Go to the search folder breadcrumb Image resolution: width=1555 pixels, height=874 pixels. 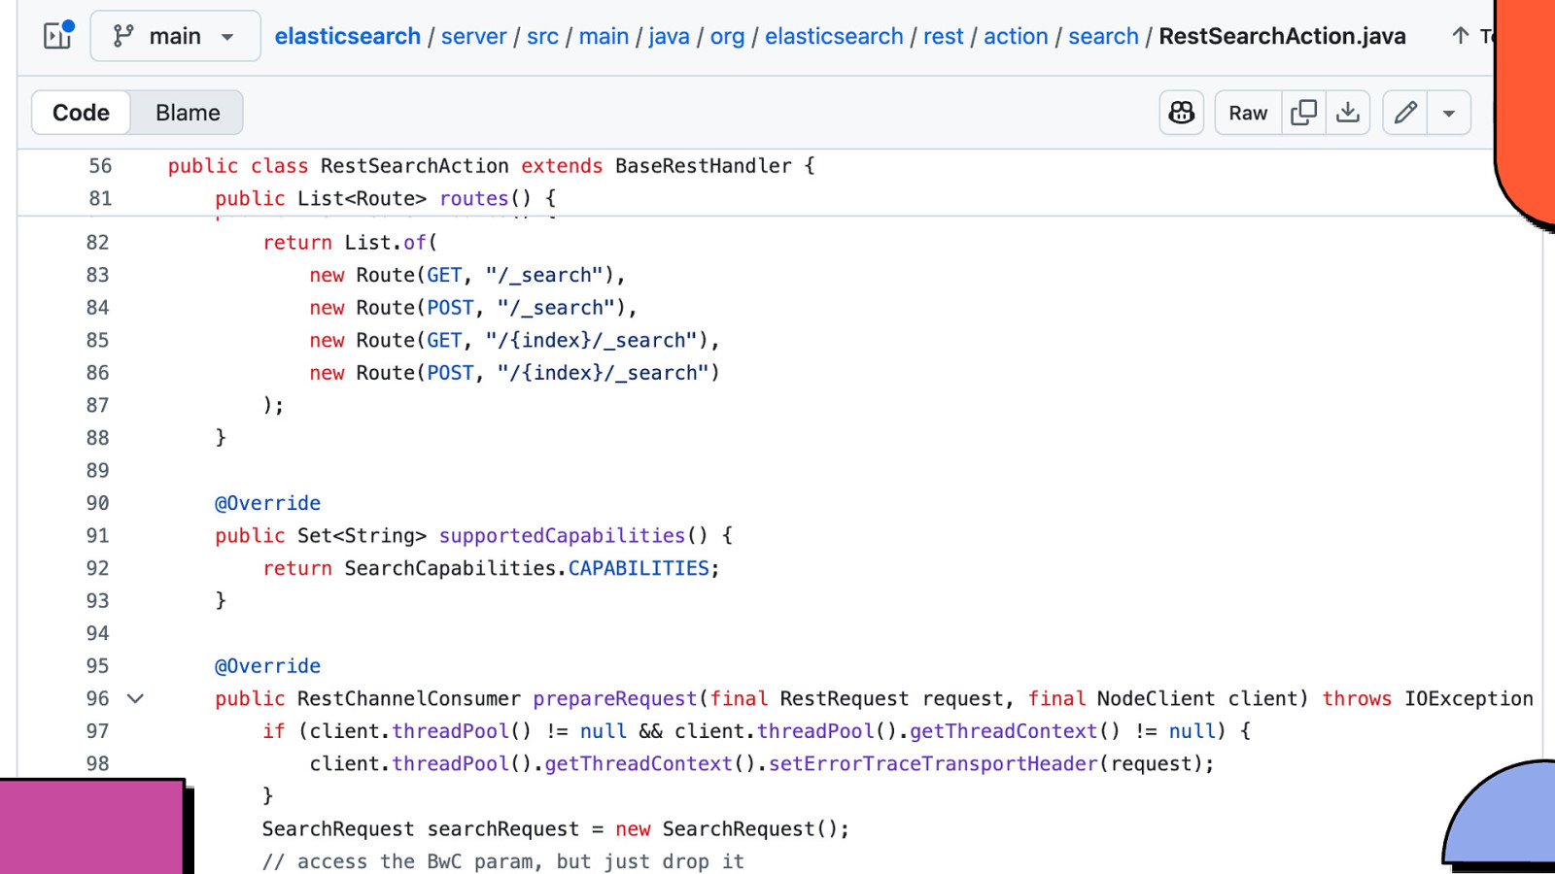coord(1103,36)
